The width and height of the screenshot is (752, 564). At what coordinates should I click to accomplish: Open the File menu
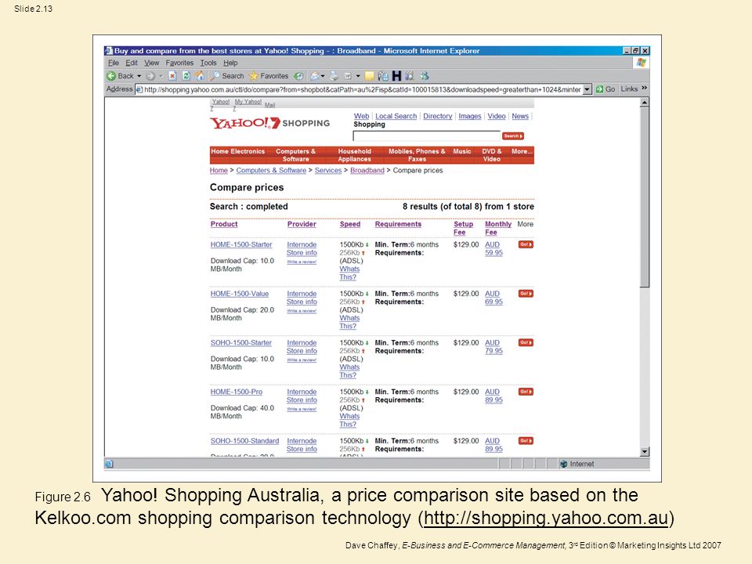pyautogui.click(x=113, y=63)
